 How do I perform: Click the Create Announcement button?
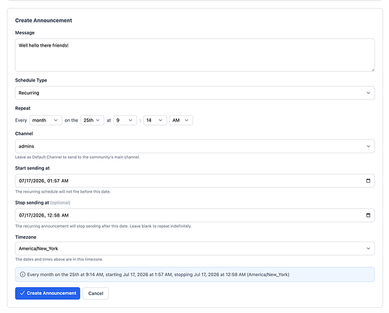[x=47, y=293]
